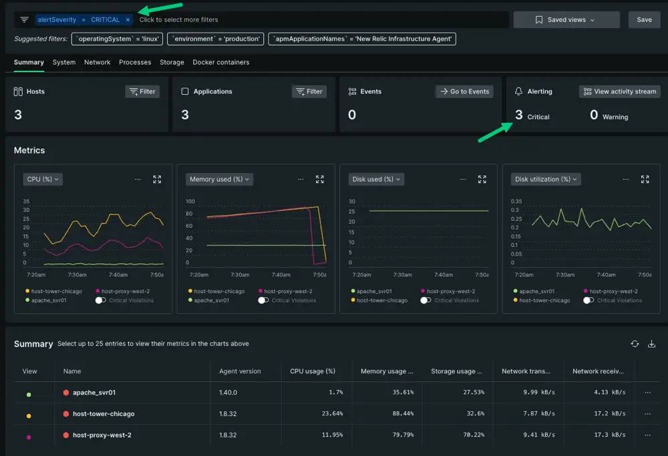
Task: Switch to the Docker containers tab
Action: 220,62
